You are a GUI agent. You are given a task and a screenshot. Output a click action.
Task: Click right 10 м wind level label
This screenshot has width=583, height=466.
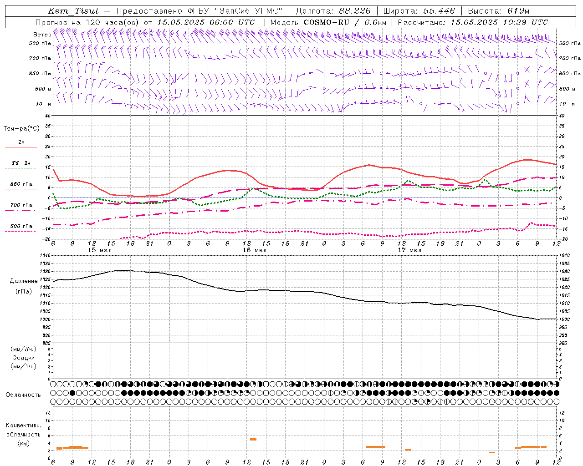pyautogui.click(x=567, y=104)
